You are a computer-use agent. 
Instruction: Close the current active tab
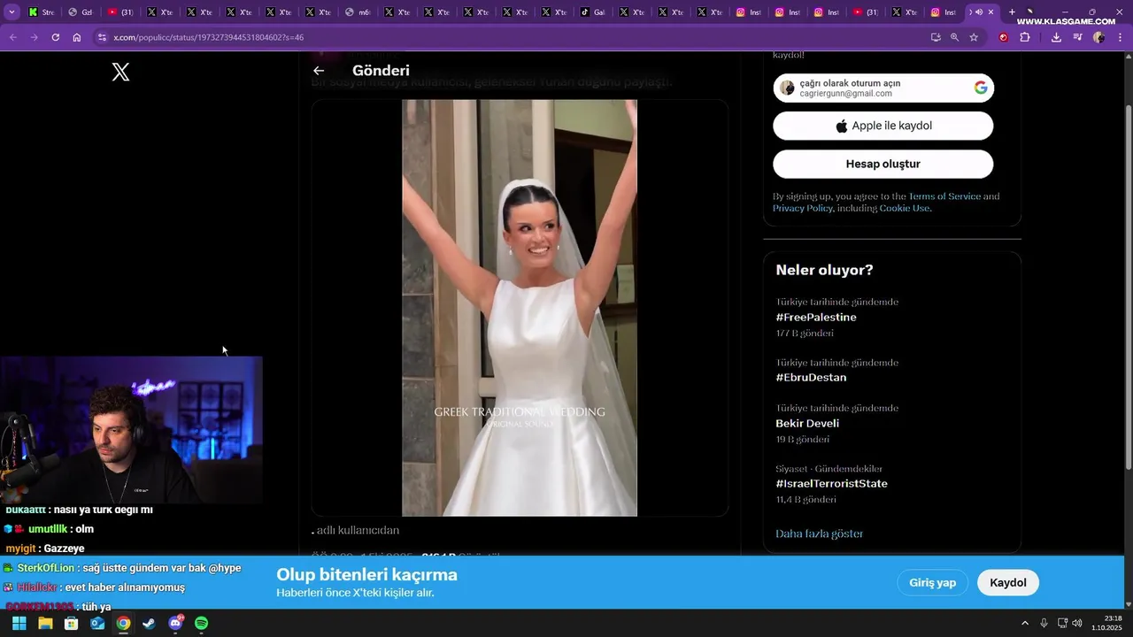tap(990, 12)
